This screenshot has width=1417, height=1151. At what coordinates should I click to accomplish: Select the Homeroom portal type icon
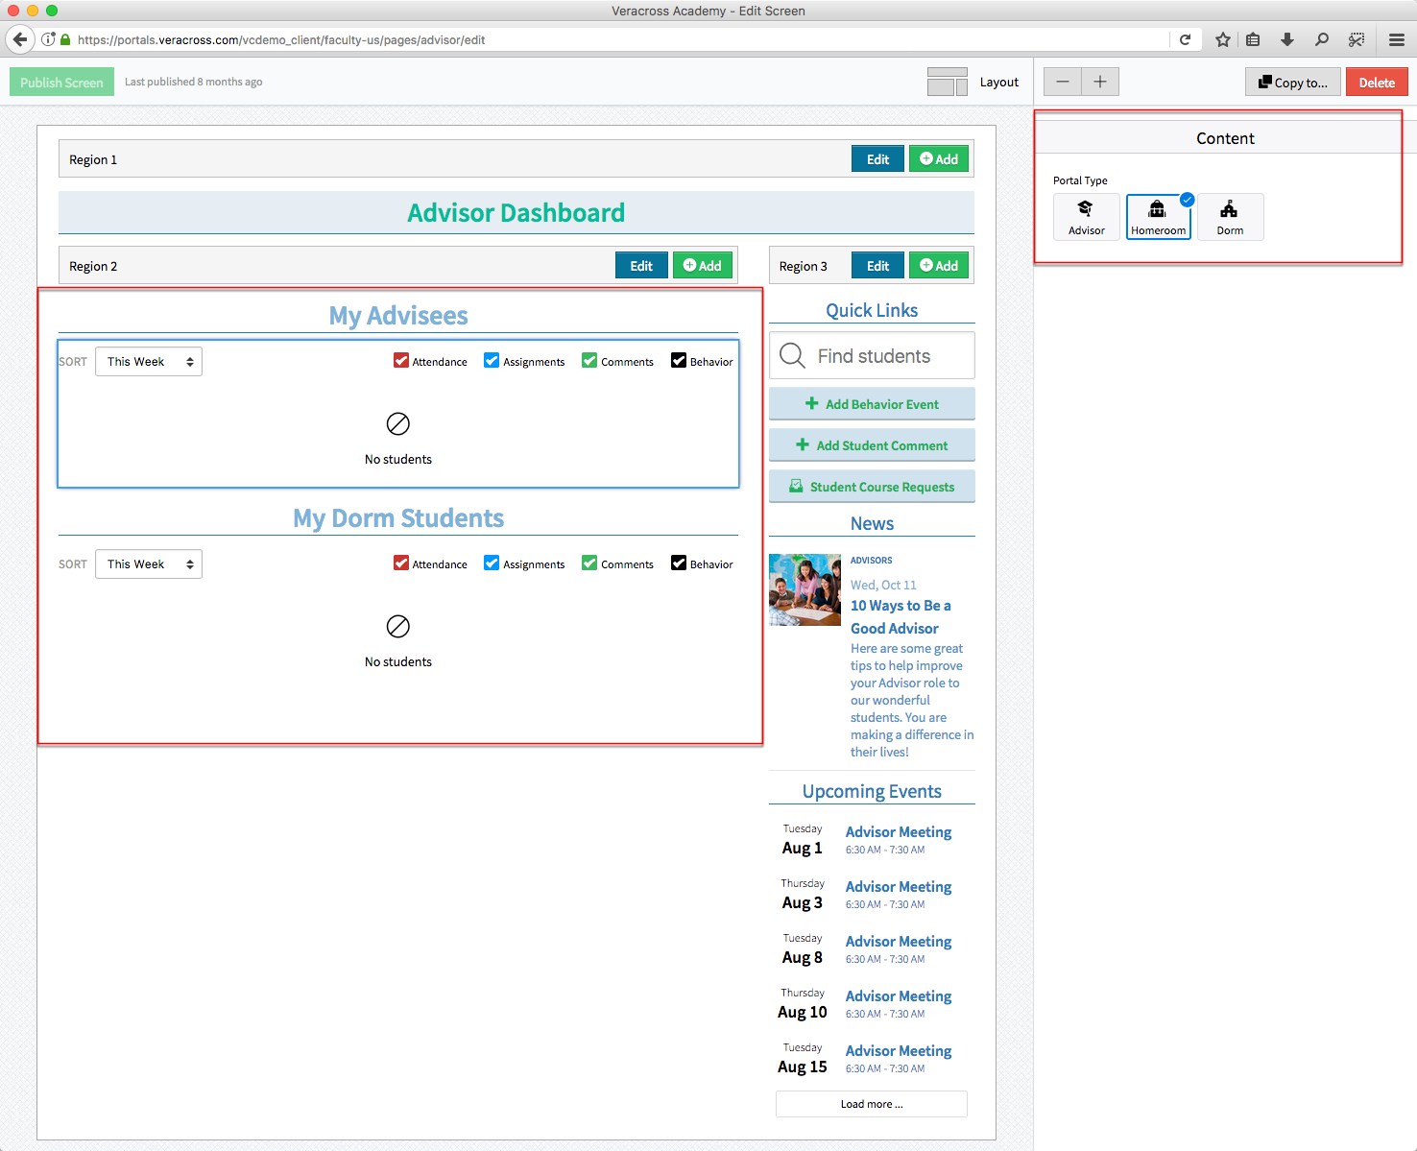1158,216
